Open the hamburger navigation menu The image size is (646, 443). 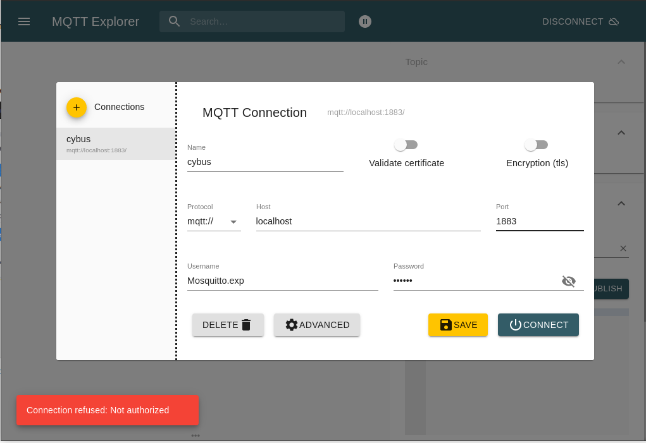24,21
